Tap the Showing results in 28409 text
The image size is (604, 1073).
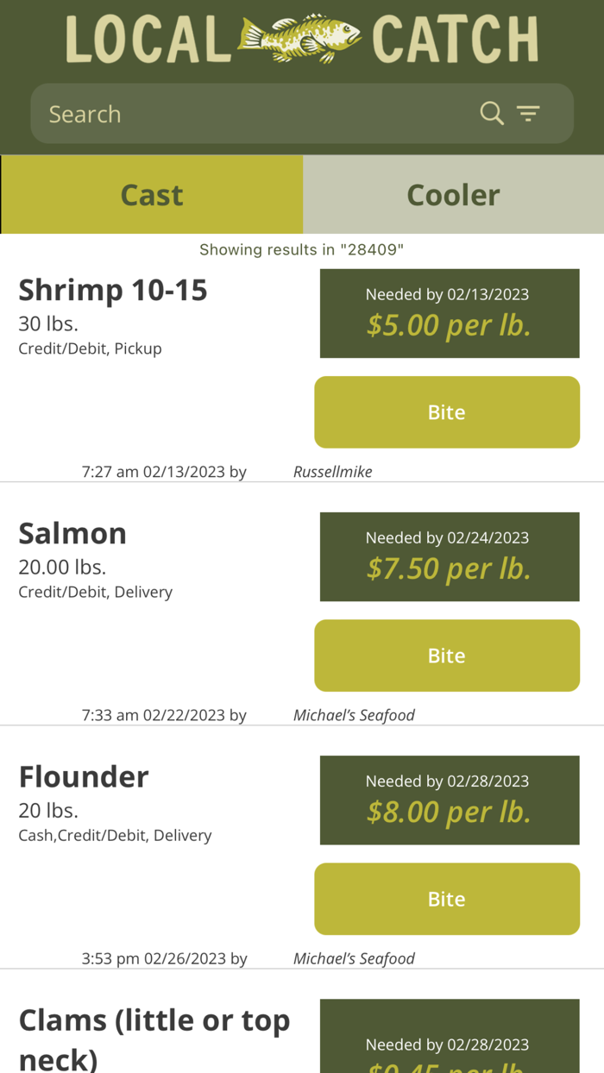coord(302,249)
